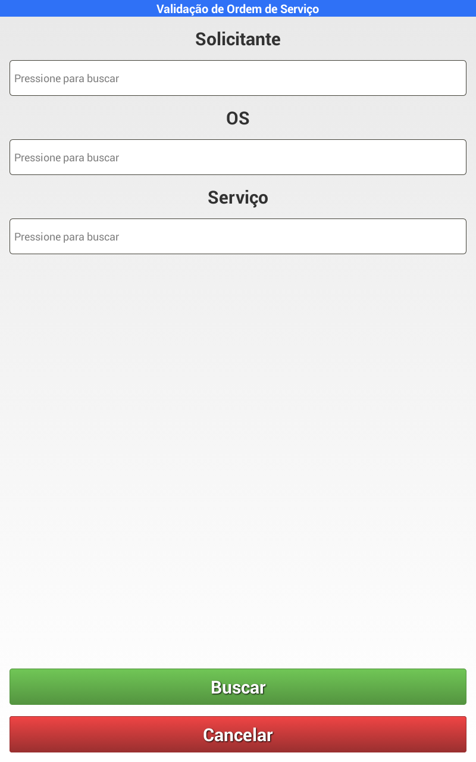Abort validation using Cancelar
This screenshot has height=762, width=476.
click(x=238, y=735)
